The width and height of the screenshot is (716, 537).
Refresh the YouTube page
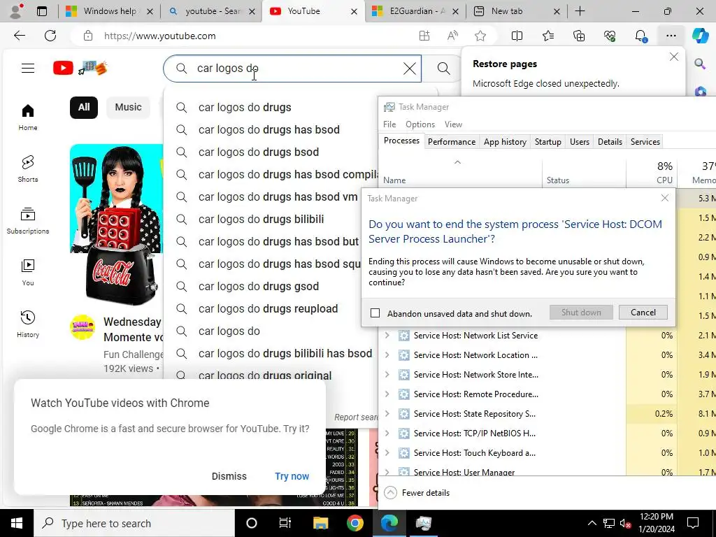click(x=50, y=36)
